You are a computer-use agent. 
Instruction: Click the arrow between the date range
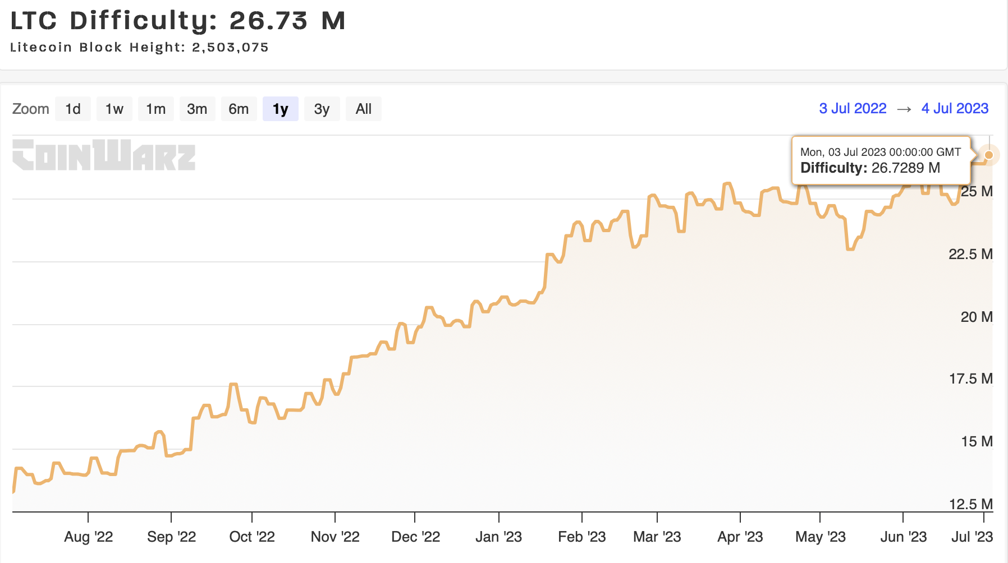pos(904,109)
